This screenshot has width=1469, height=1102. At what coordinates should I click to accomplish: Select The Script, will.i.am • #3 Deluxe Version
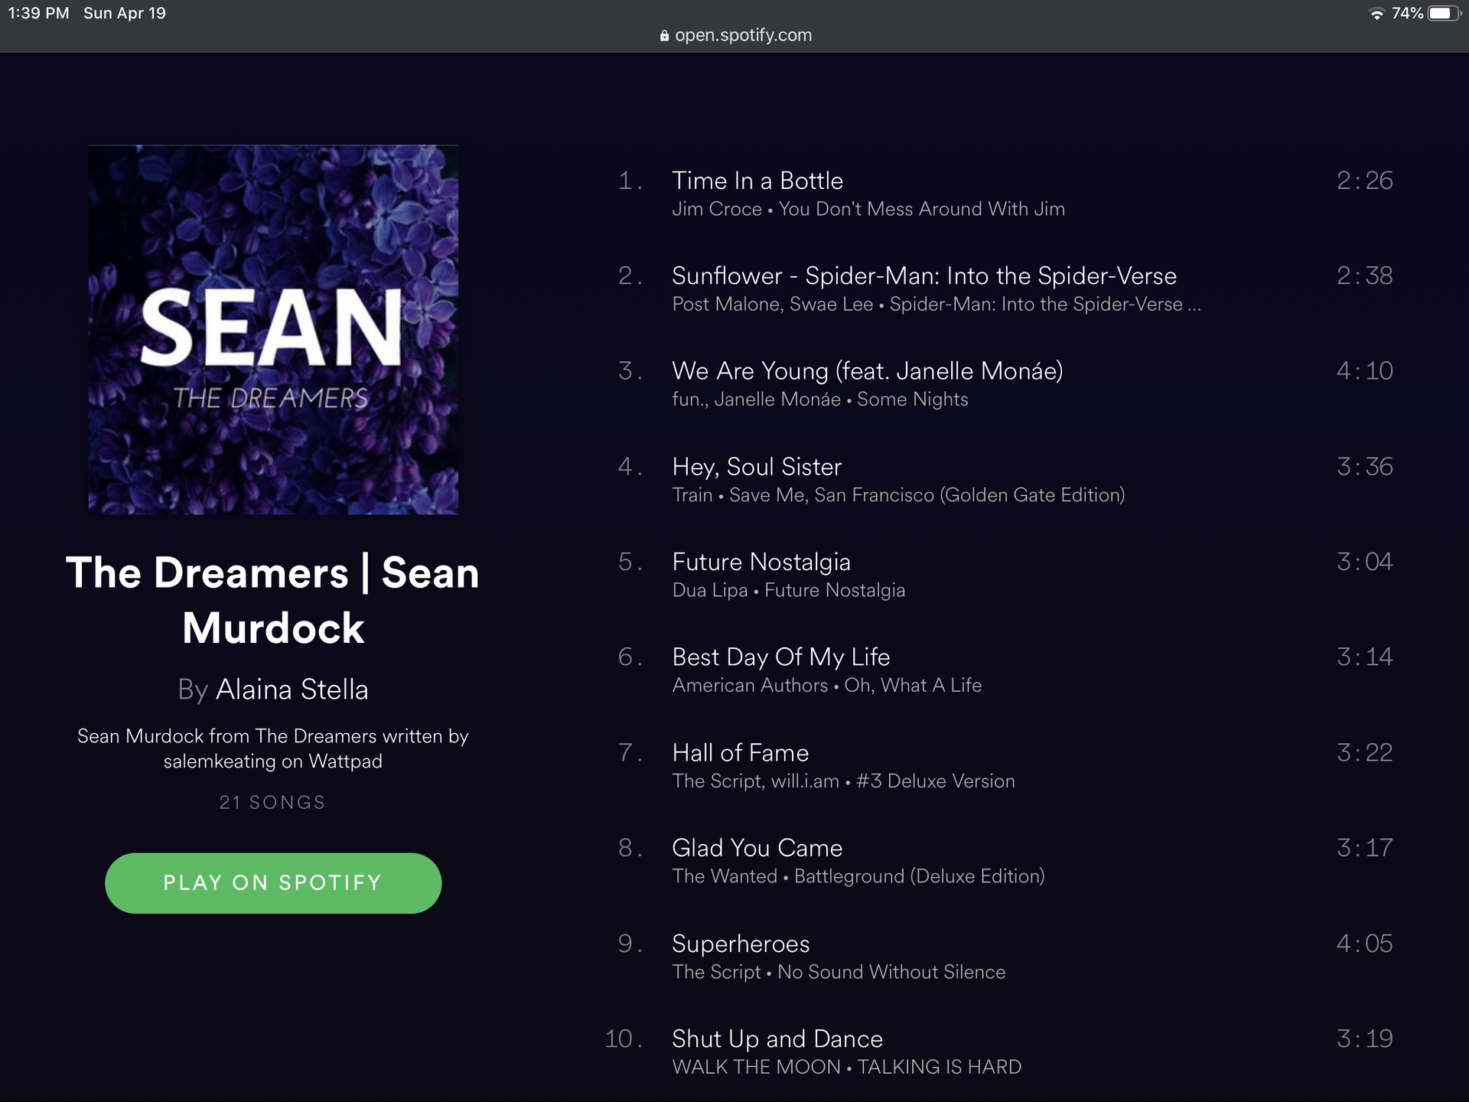pyautogui.click(x=843, y=781)
